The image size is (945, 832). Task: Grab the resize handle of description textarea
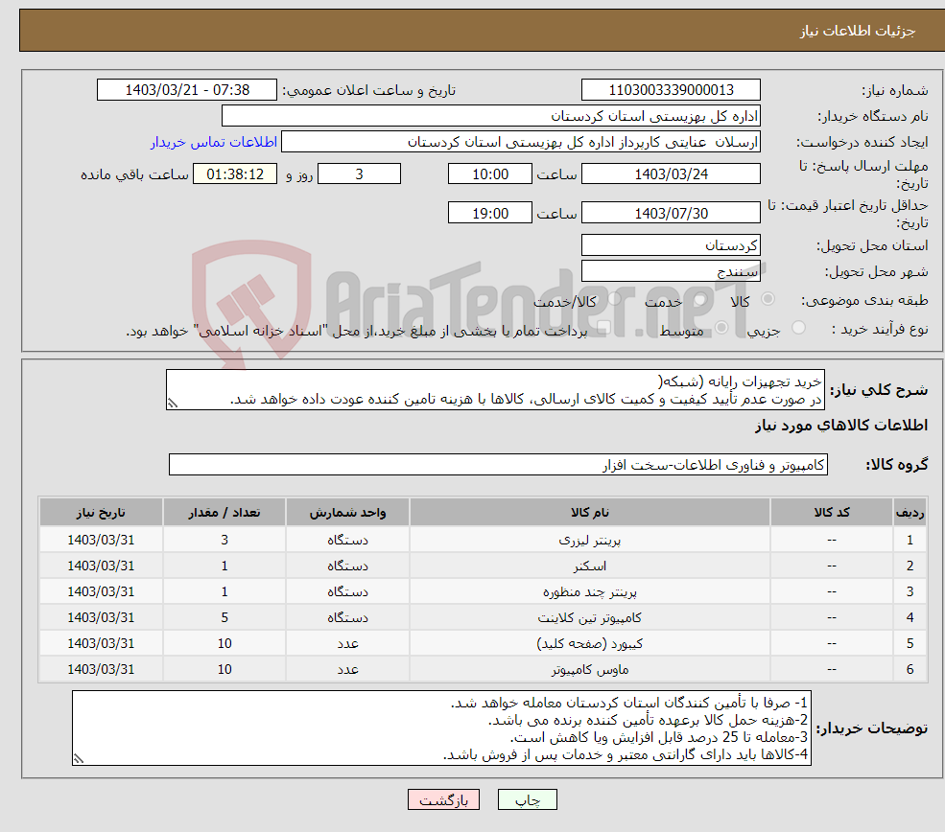coord(173,404)
